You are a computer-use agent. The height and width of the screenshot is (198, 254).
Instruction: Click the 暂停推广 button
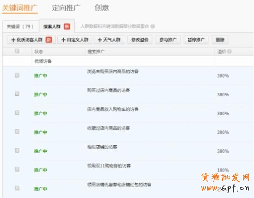[196, 40]
